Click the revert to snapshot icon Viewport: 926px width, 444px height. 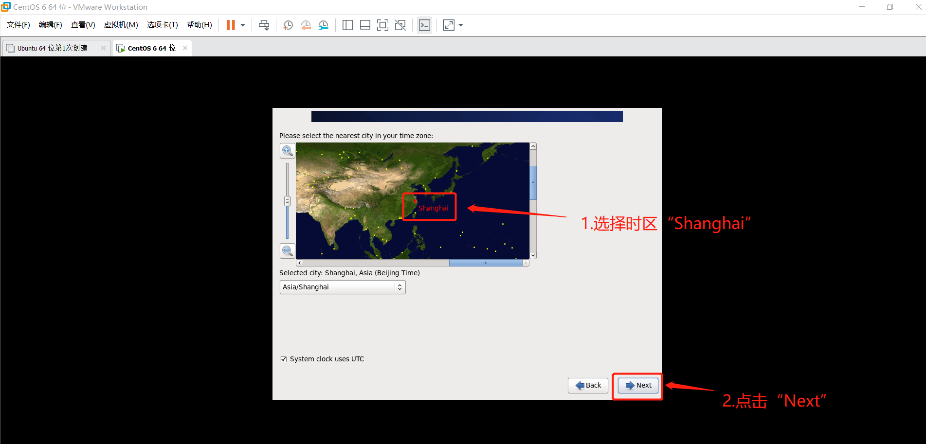pyautogui.click(x=306, y=25)
